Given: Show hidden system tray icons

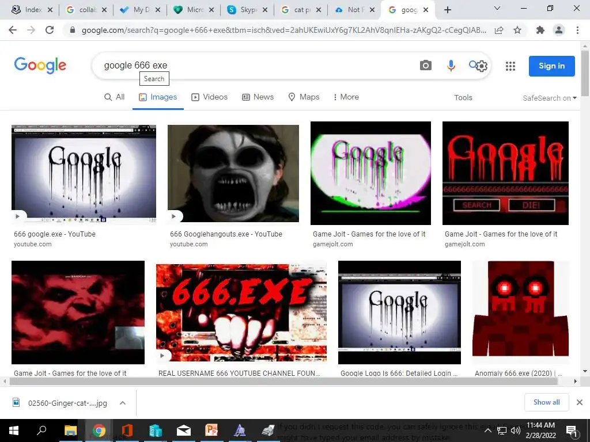Looking at the screenshot, I should (x=487, y=430).
